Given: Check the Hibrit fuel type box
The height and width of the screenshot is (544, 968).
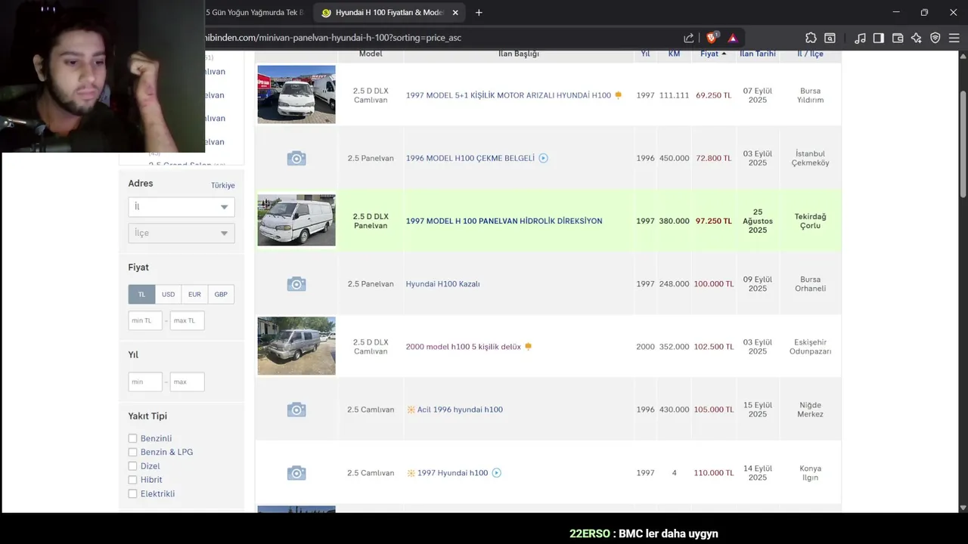Looking at the screenshot, I should coord(132,480).
